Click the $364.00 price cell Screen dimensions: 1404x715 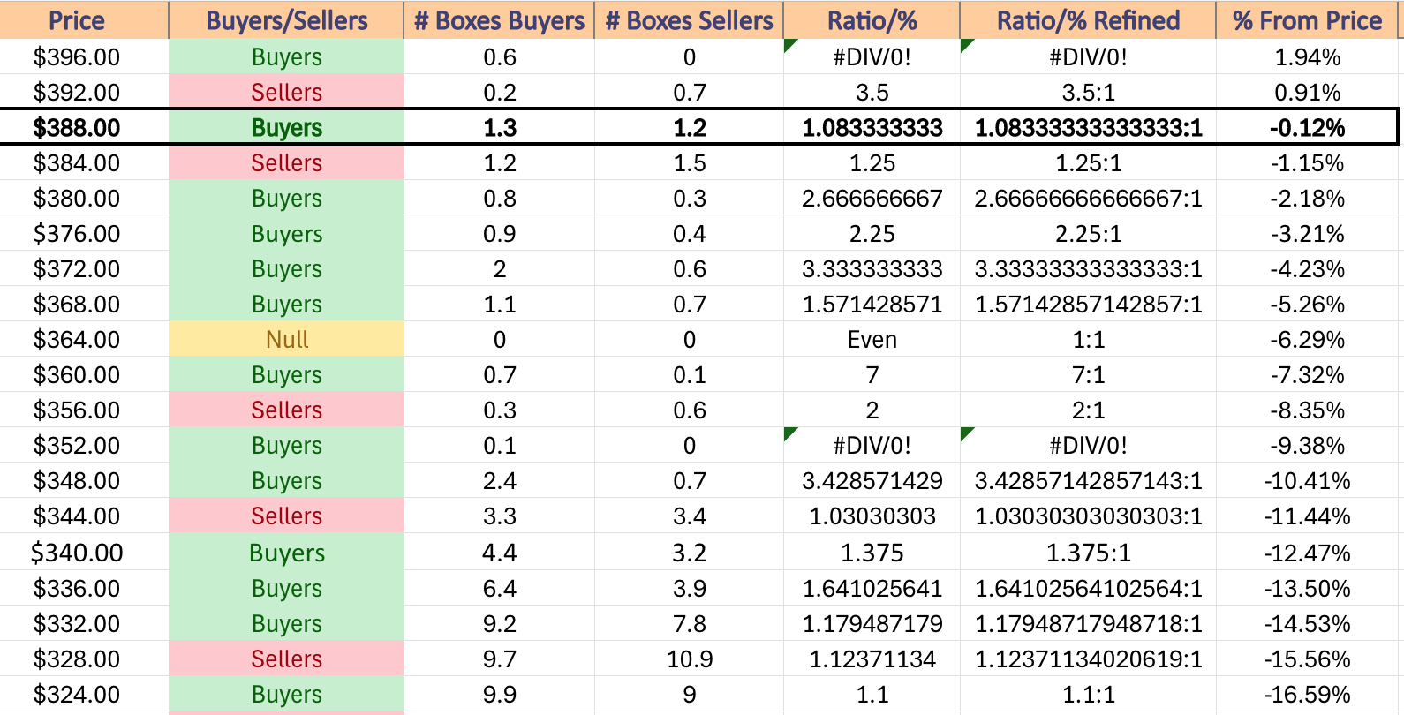84,340
